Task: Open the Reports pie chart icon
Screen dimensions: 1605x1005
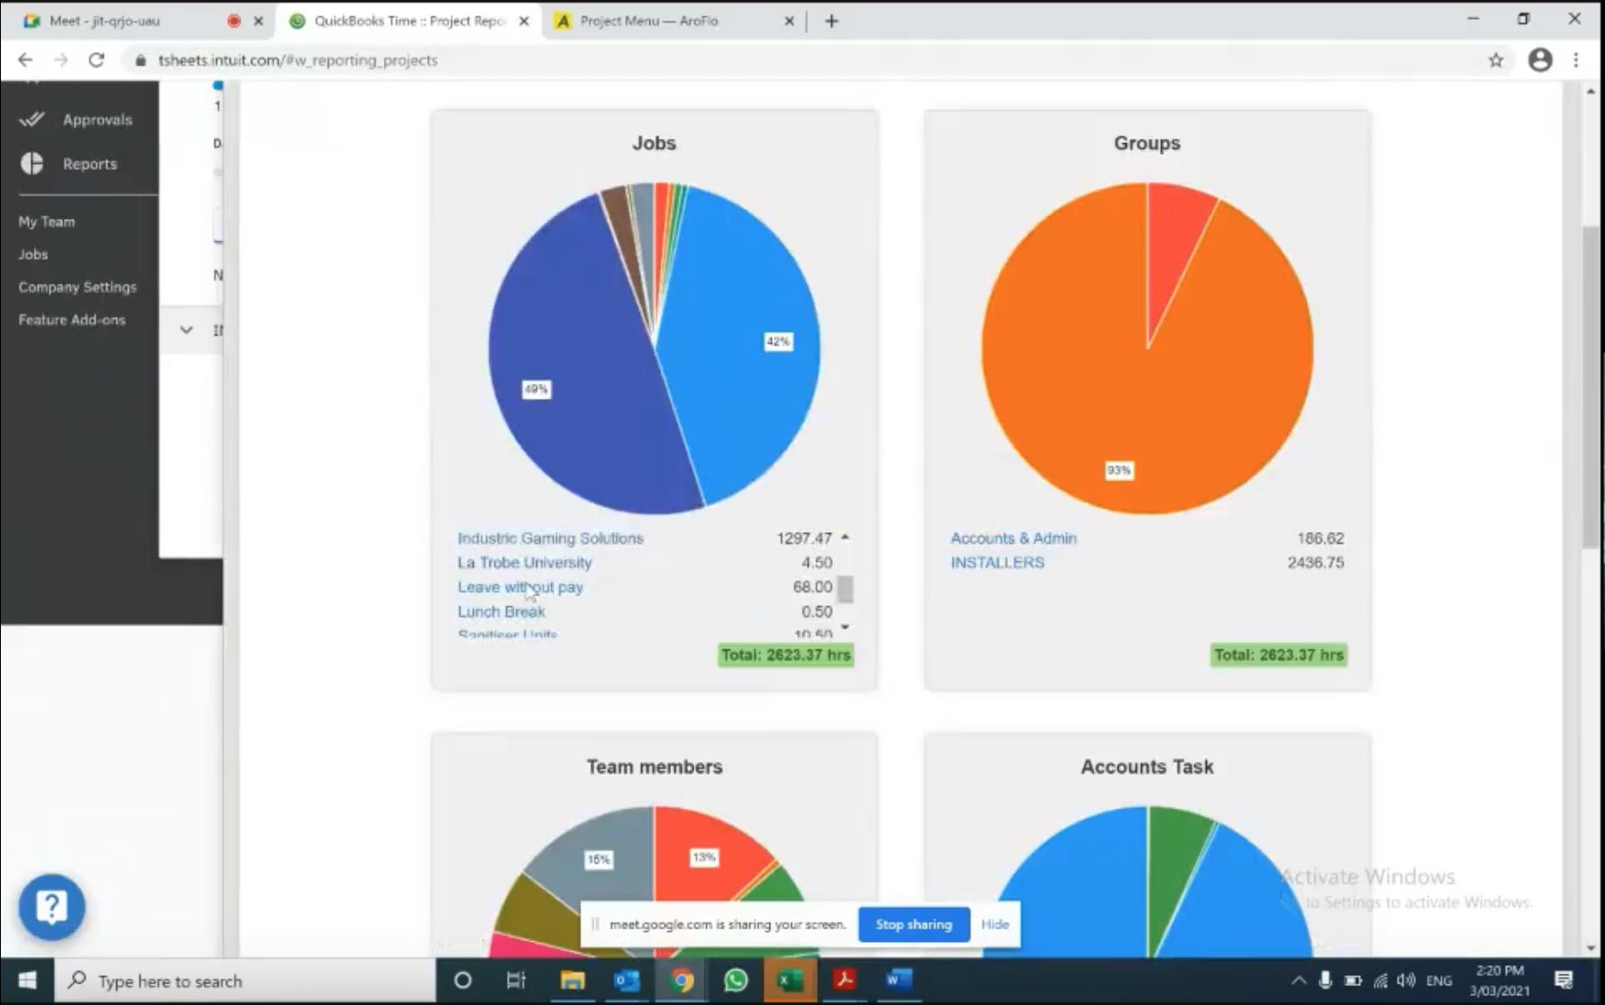Action: coord(32,163)
